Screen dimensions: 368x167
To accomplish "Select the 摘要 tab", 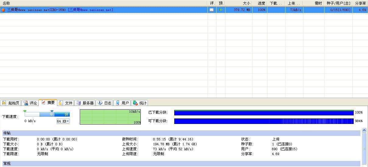I will click(48, 102).
